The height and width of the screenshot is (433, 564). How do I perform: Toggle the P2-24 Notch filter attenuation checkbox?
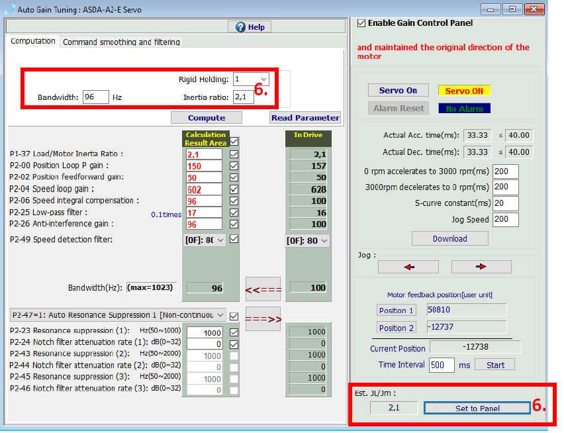pos(234,344)
